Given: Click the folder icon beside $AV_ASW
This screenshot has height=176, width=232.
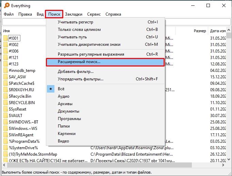Looking at the screenshot, I should 5,77.
